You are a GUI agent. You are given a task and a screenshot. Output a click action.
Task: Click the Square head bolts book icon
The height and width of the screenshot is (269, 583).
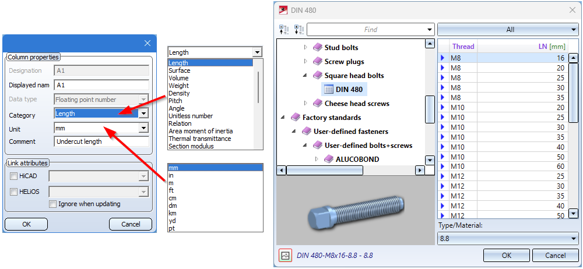click(x=317, y=76)
